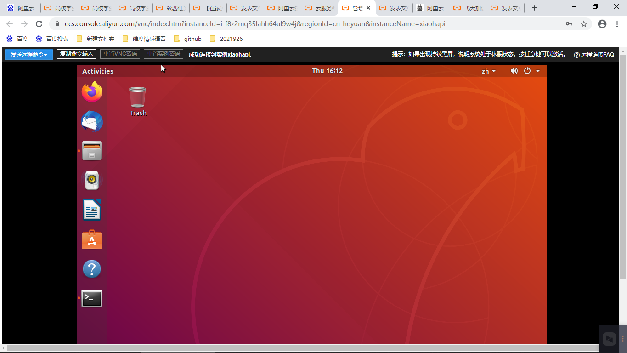
Task: Open the 百度搜索 bookmark
Action: (52, 39)
